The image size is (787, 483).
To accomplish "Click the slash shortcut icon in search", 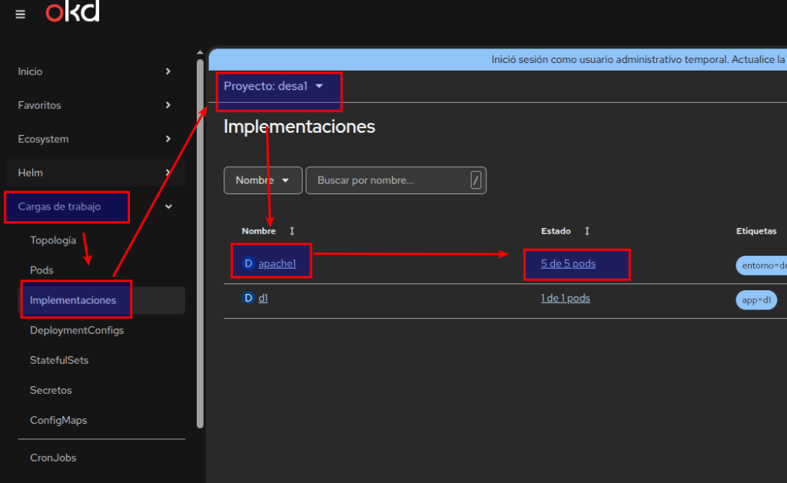I will point(476,180).
